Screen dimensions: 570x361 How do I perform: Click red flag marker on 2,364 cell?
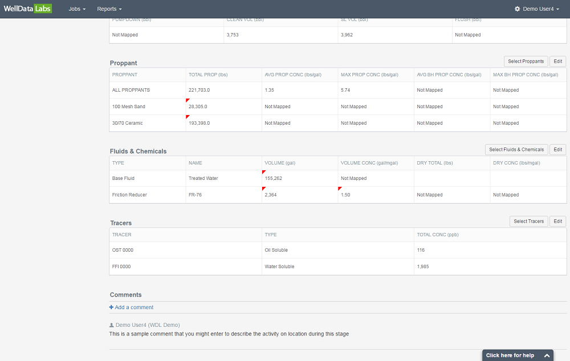[x=264, y=188]
